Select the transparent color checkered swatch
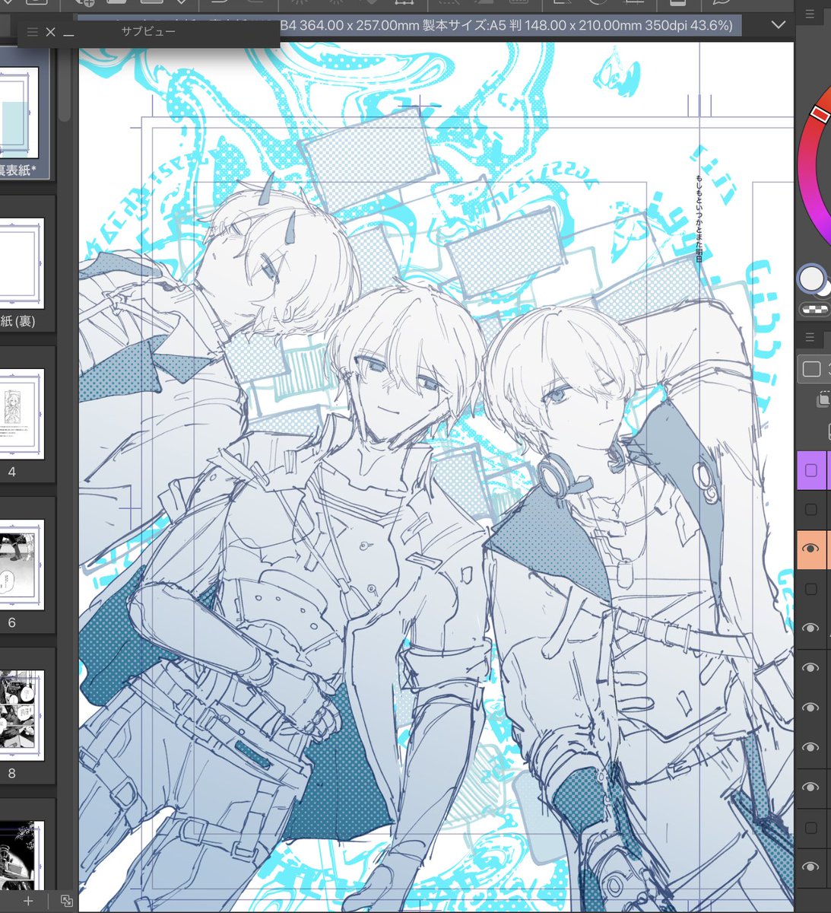 pyautogui.click(x=815, y=309)
